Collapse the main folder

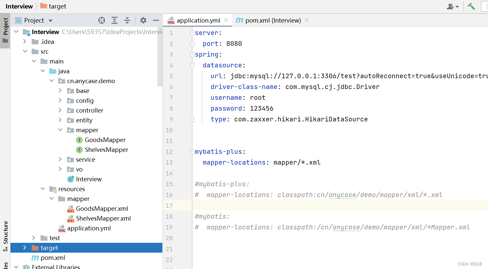[x=34, y=61]
